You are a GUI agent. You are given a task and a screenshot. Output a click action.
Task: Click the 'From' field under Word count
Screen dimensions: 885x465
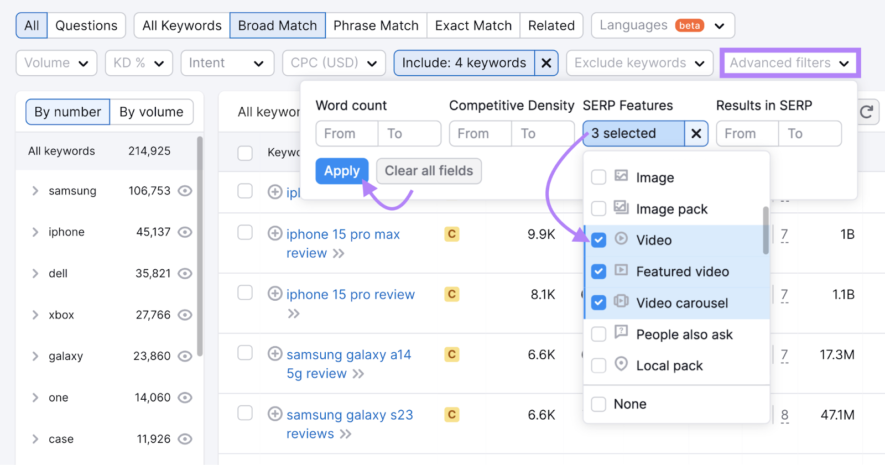tap(346, 133)
